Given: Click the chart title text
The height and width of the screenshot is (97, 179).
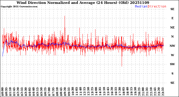Looking at the screenshot, I should 83,3.
